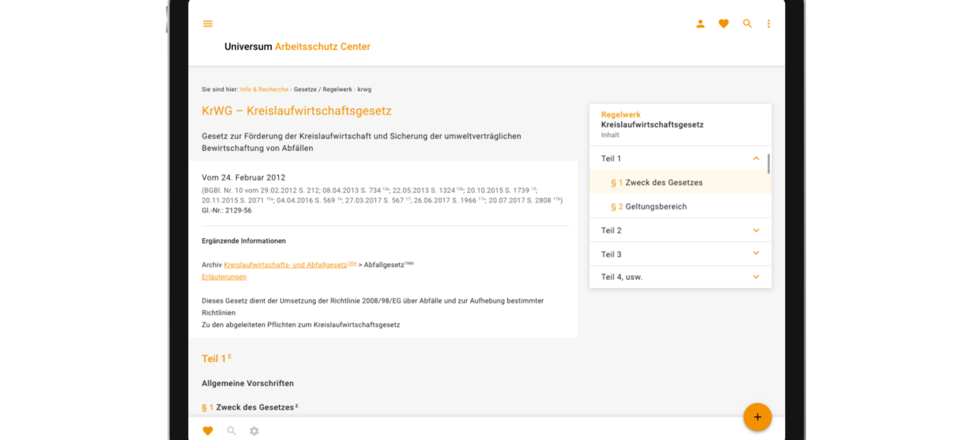The width and height of the screenshot is (972, 440).
Task: Open the user account icon
Action: click(x=700, y=24)
